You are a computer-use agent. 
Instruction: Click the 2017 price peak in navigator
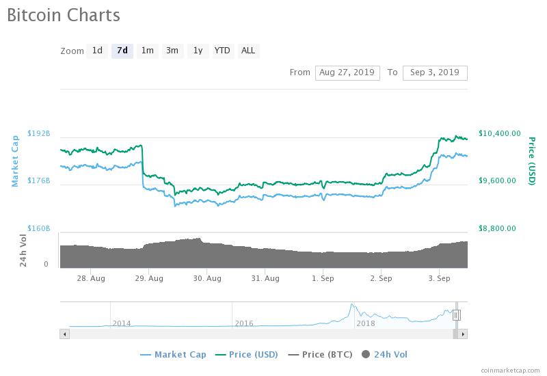pyautogui.click(x=352, y=306)
